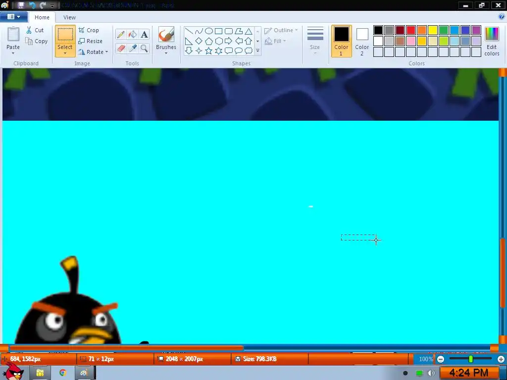Open the Angry Birds Start button

coord(13,372)
